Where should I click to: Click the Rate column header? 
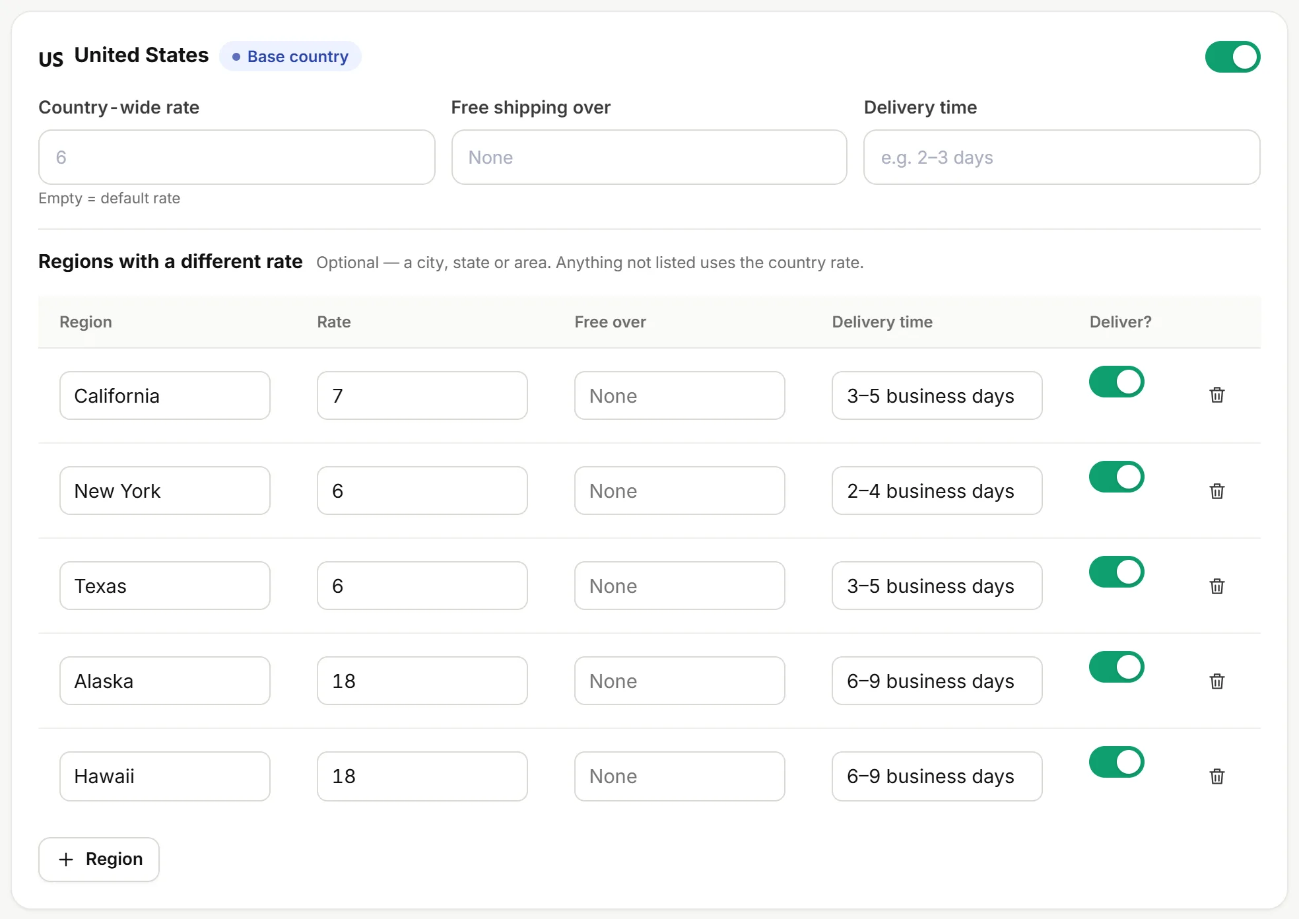[333, 322]
